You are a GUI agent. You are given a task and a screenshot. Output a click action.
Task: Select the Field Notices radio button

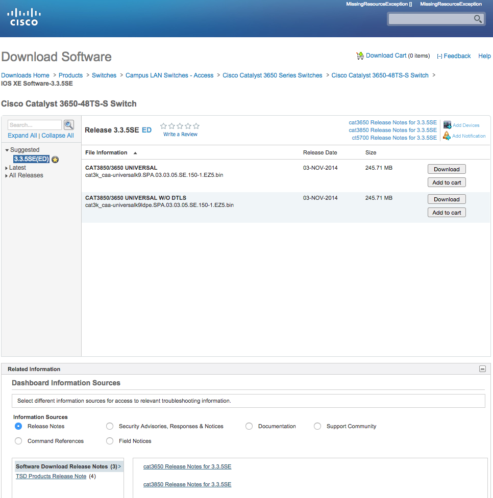click(x=110, y=441)
